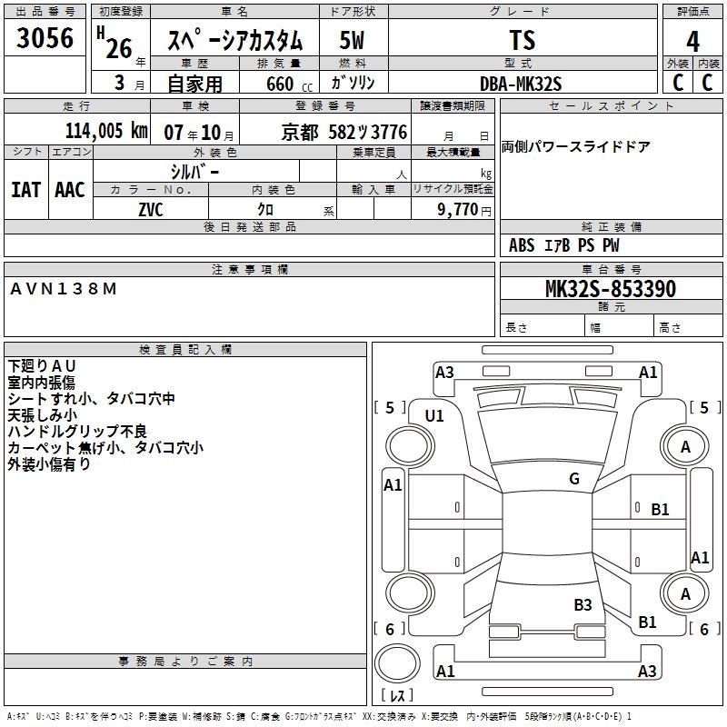Click the rear right wheel marked A
Viewport: 727px width, 727px height.
pyautogui.click(x=685, y=593)
